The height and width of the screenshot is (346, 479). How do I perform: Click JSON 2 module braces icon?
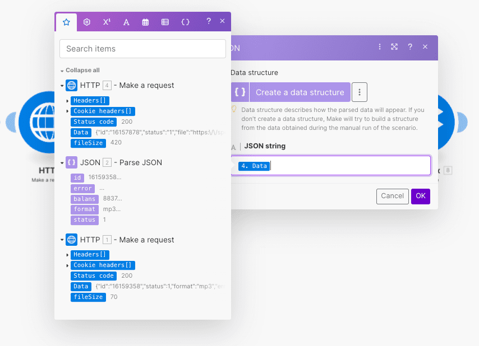[71, 162]
